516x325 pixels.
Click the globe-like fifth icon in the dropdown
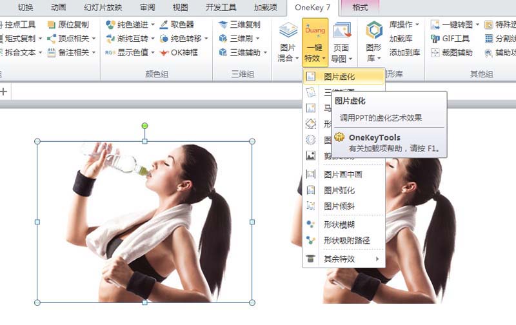click(x=311, y=140)
